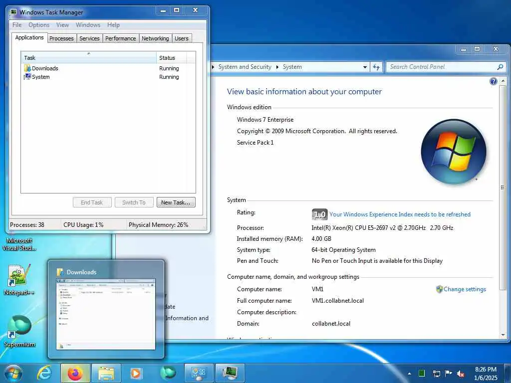Viewport: 511px width, 383px height.
Task: Open the File menu in Task Manager
Action: pyautogui.click(x=17, y=25)
